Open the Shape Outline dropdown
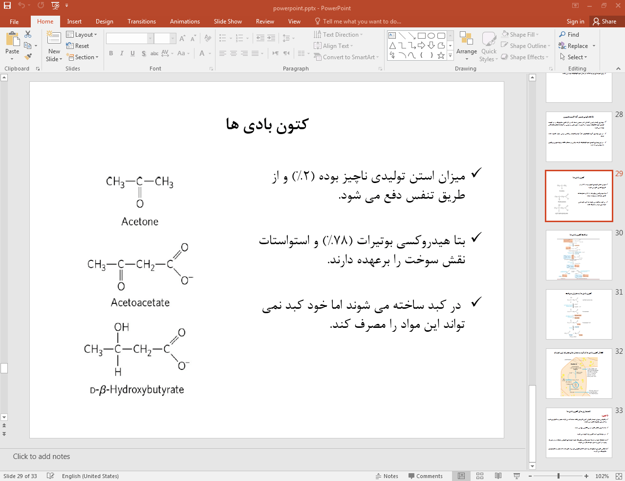This screenshot has height=481, width=625. pos(525,46)
